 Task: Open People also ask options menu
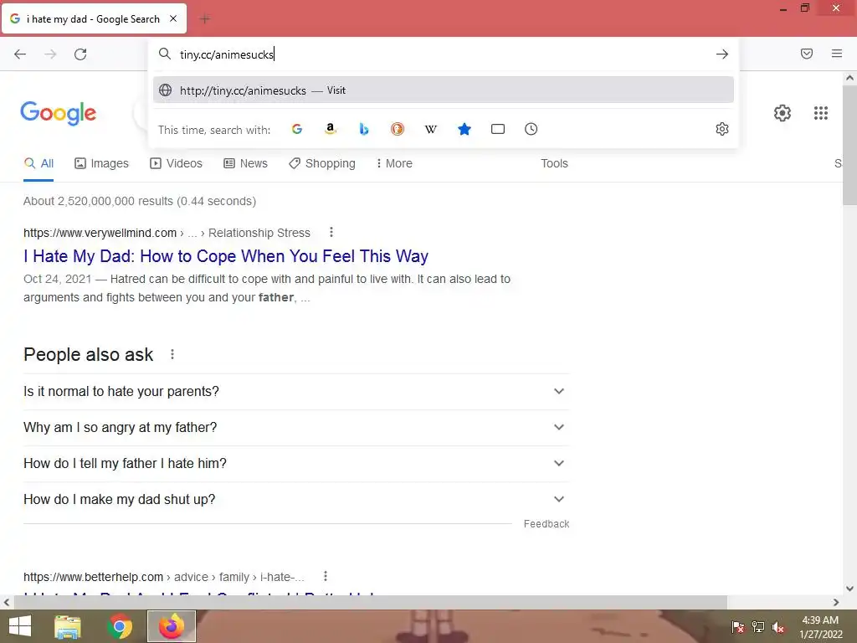[x=172, y=354]
